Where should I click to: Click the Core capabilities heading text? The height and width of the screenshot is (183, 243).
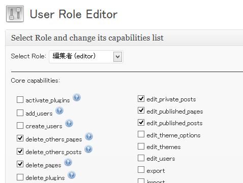pyautogui.click(x=35, y=81)
